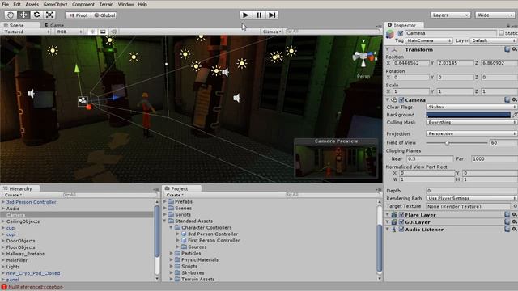Open the Gizmos dropdown
The width and height of the screenshot is (518, 291).
click(x=272, y=32)
